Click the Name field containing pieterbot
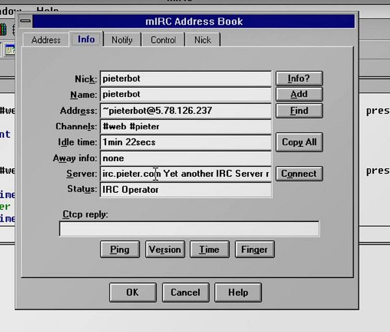Viewport: 390px width, 332px height. [186, 94]
